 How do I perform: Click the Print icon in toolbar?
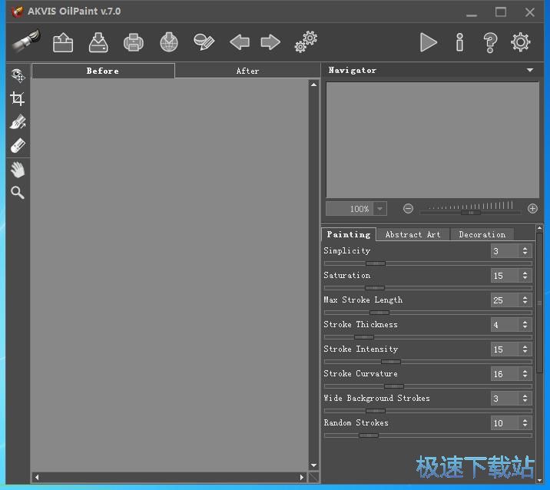(134, 42)
